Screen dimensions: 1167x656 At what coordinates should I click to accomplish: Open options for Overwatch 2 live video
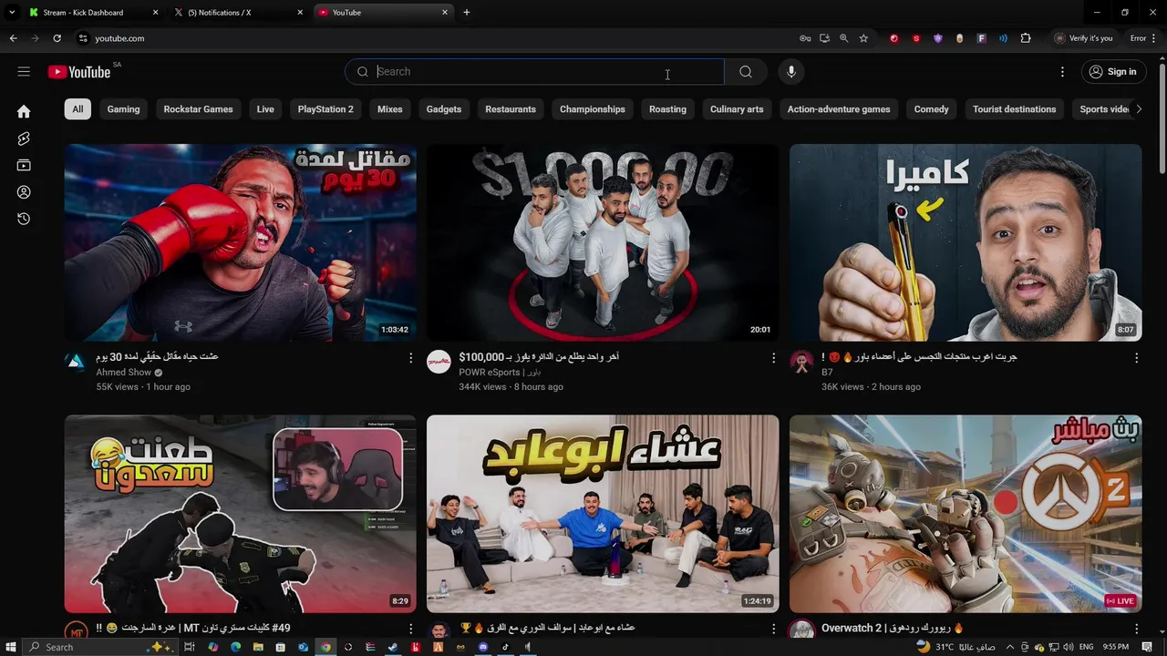(x=1136, y=629)
